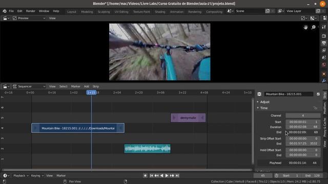Open World properties red globe icon
Viewport: 328px width, 184px height.
coord(324,65)
